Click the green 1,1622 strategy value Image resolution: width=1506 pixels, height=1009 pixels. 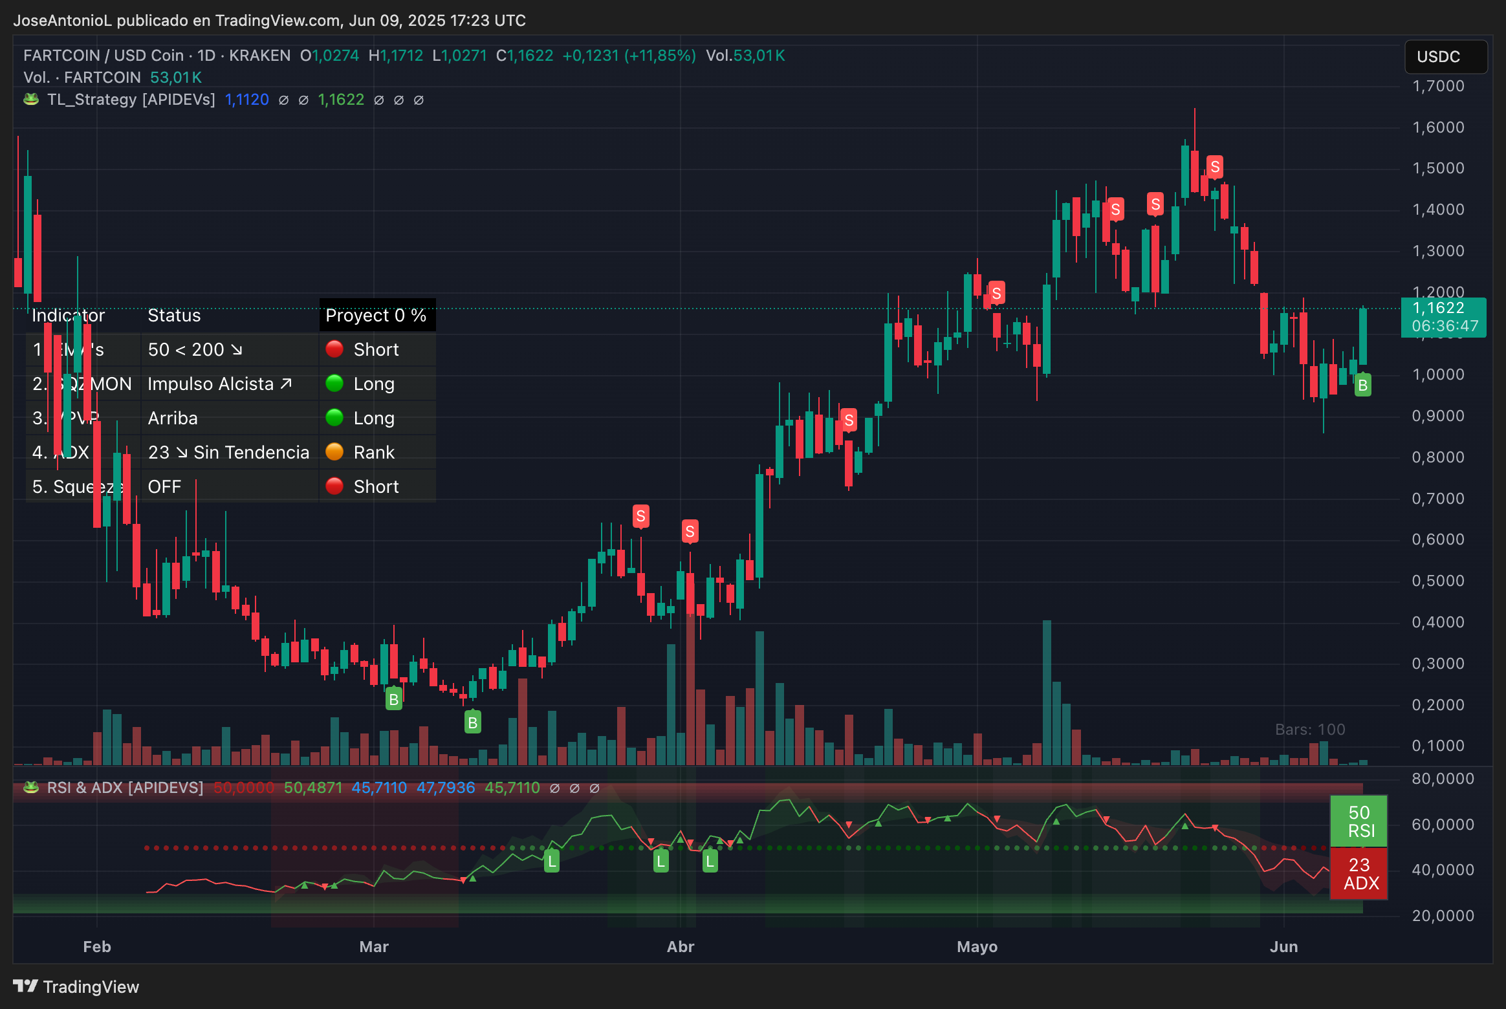[341, 100]
